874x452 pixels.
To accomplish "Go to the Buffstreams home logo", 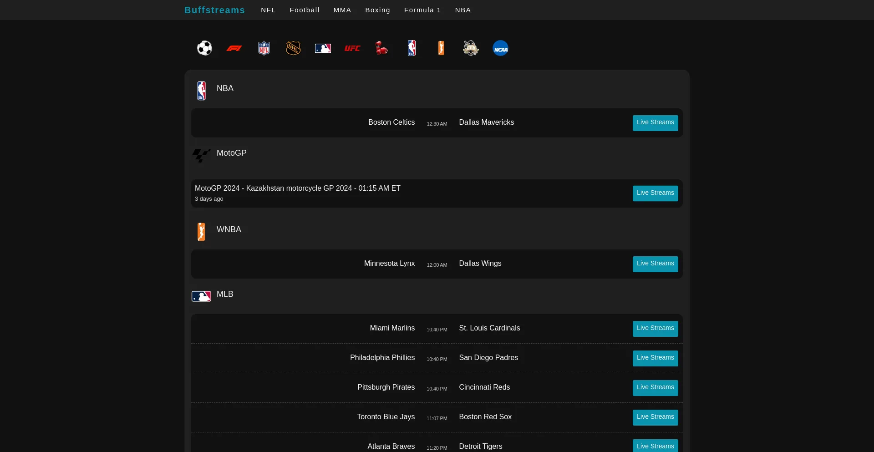I will point(214,10).
